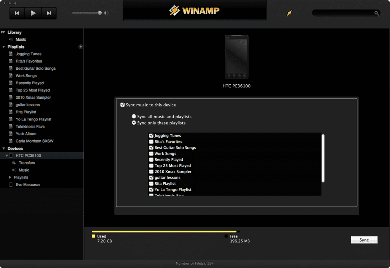Screen dimensions: 390x268
Task: Click the Sync button
Action: [x=364, y=240]
